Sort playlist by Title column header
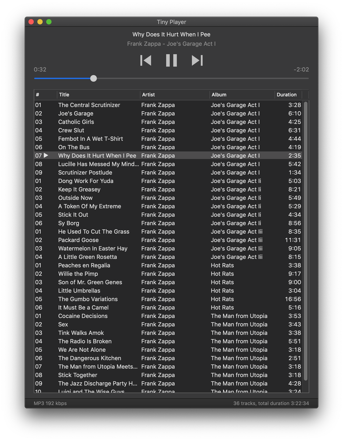343x441 pixels. (99, 95)
